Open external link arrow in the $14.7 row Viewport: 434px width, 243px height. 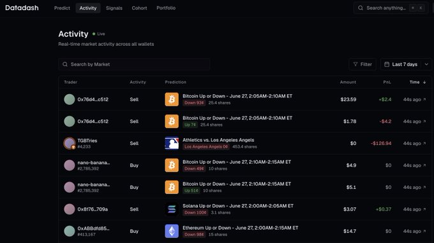pyautogui.click(x=424, y=231)
